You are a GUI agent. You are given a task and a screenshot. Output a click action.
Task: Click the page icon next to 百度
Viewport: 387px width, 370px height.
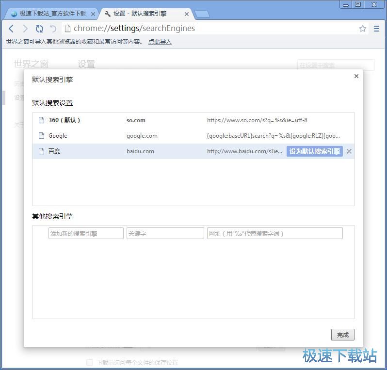coord(41,151)
